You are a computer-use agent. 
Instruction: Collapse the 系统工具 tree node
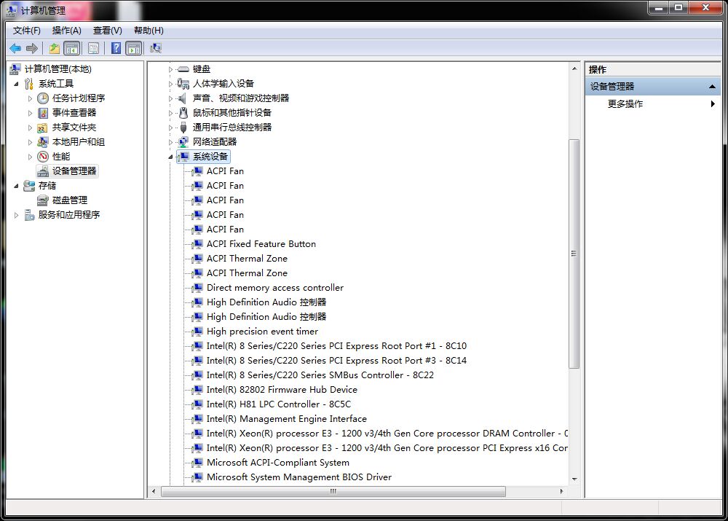pos(16,84)
